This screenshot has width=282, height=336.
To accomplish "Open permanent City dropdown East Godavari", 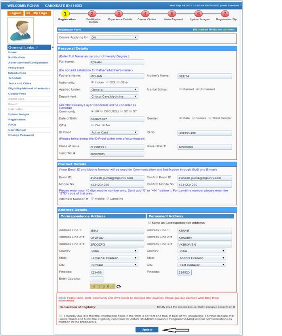I will (x=202, y=265).
